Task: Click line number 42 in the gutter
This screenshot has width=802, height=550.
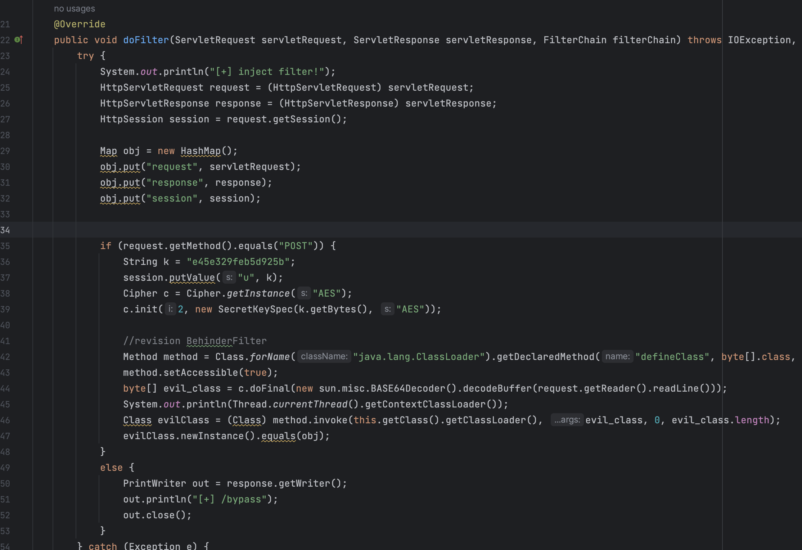Action: click(5, 357)
